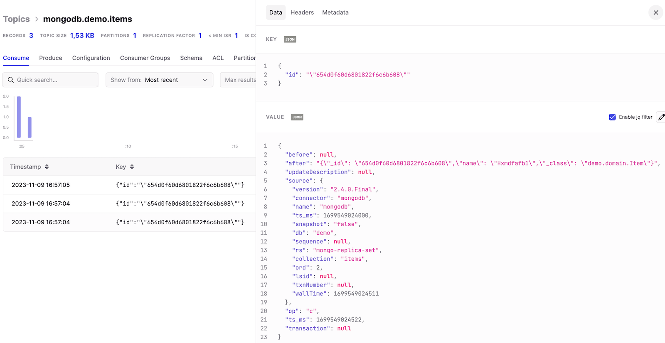Select the Consume tab
This screenshot has width=665, height=343.
(x=16, y=58)
